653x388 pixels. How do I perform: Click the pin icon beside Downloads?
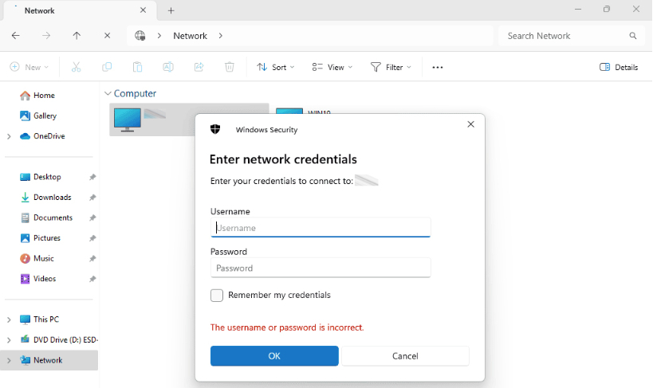92,198
